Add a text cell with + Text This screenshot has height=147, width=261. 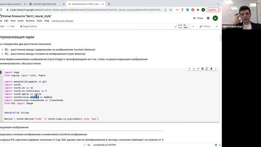[x=11, y=26]
